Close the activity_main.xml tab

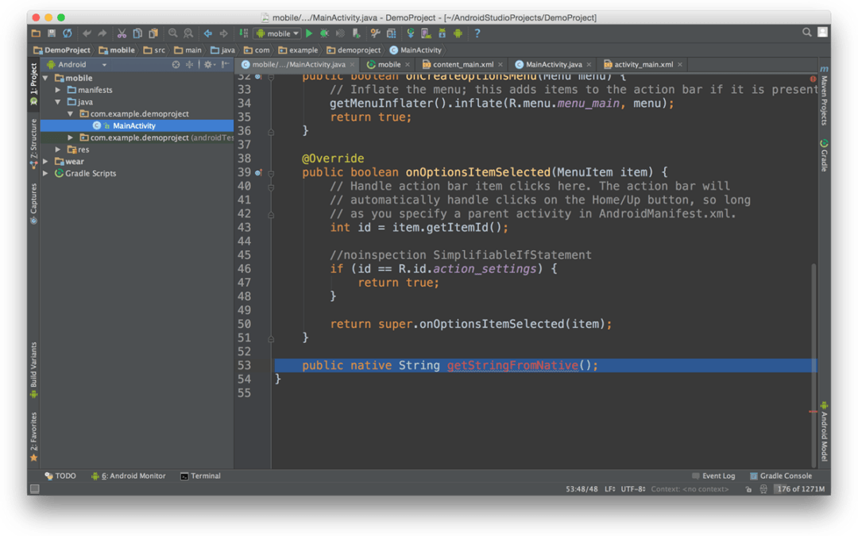click(679, 64)
